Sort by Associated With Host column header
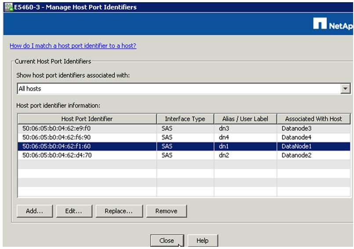This screenshot has width=354, height=249. [x=314, y=119]
